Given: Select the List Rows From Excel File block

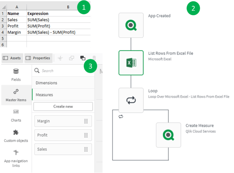Looking at the screenshot, I should point(131,63).
